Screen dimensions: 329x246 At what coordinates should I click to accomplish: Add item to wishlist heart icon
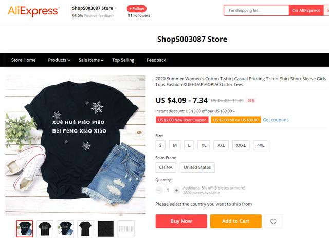coord(273,221)
